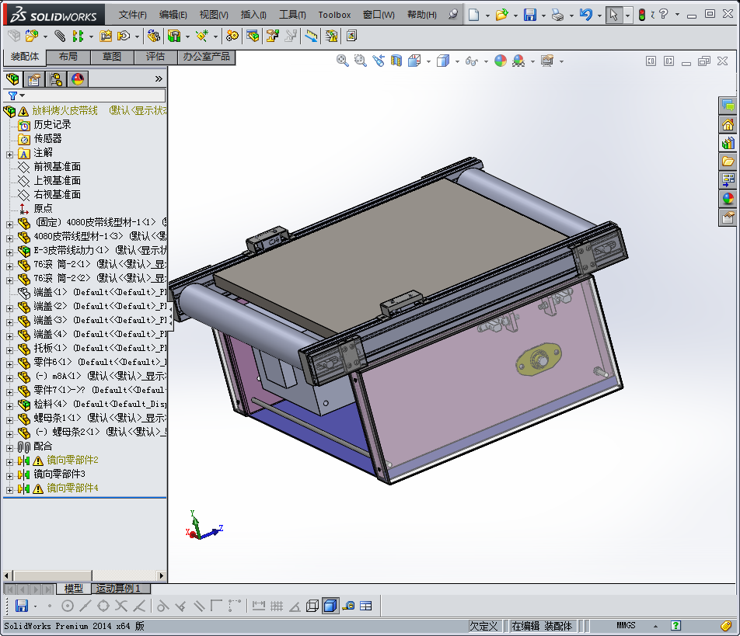
Task: Click status bar help question icon
Action: coord(675,626)
